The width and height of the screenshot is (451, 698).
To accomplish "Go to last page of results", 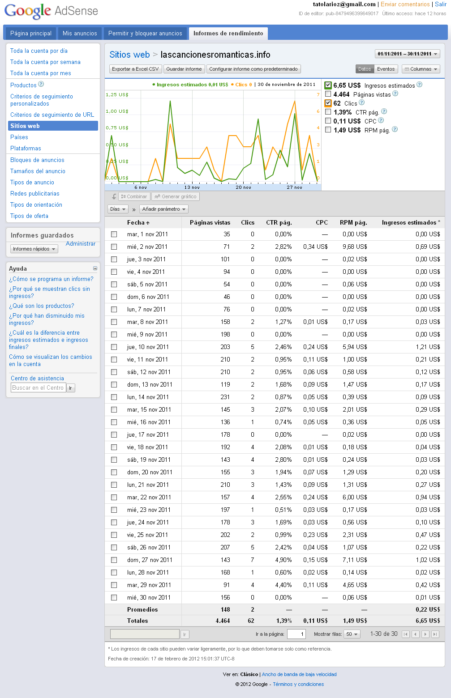I will [435, 634].
